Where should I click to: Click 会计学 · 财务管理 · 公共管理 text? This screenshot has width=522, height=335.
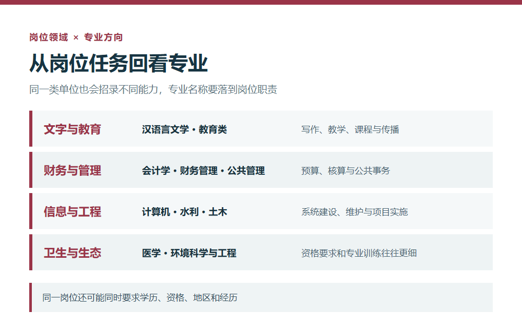[x=204, y=171]
